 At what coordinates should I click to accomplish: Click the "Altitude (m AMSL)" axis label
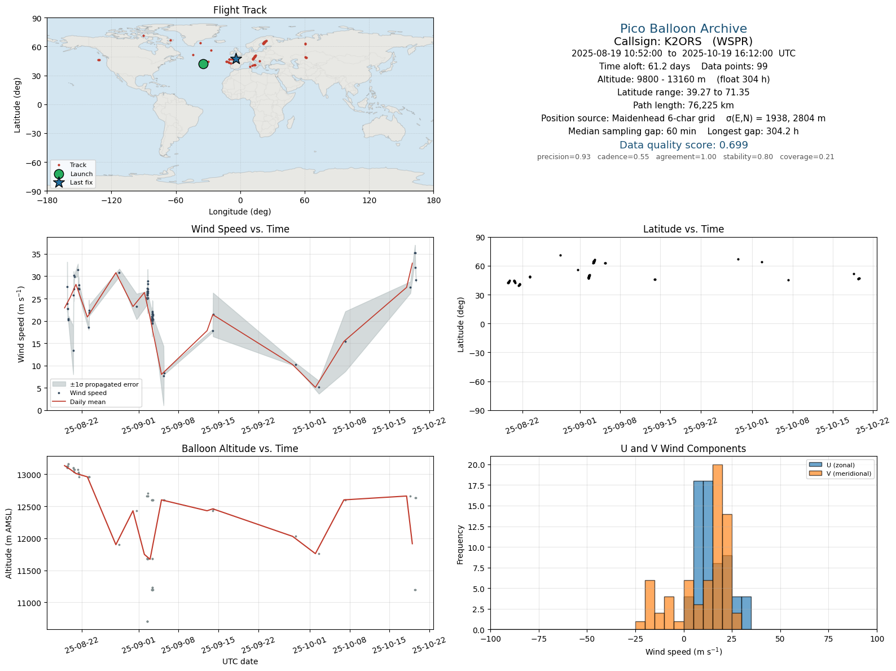tap(9, 543)
